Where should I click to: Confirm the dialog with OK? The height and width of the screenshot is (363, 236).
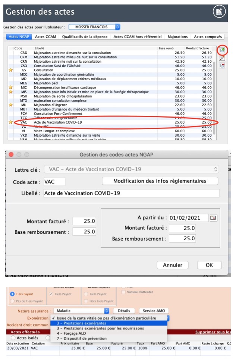pyautogui.click(x=209, y=265)
